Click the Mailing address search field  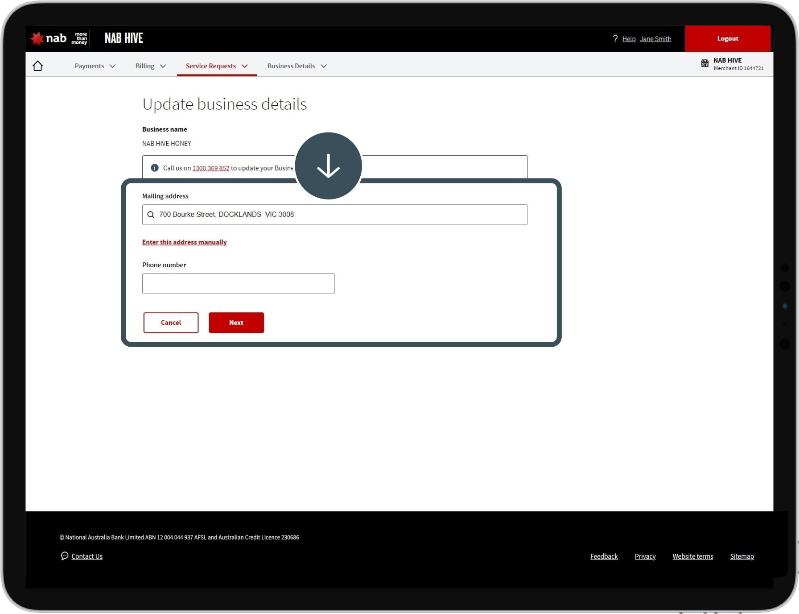click(x=339, y=215)
